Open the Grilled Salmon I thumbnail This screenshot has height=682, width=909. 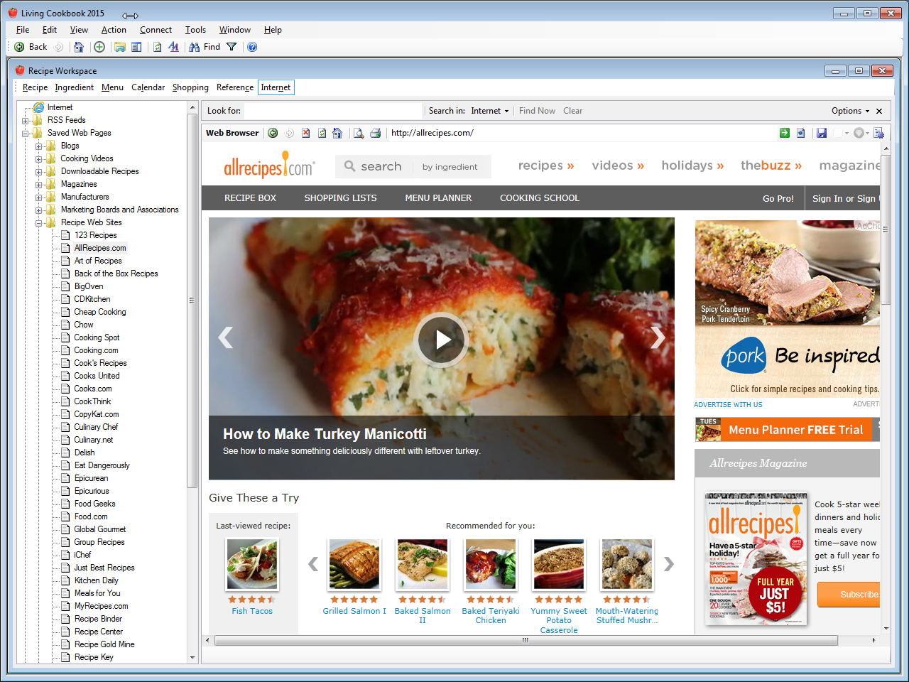tap(354, 565)
